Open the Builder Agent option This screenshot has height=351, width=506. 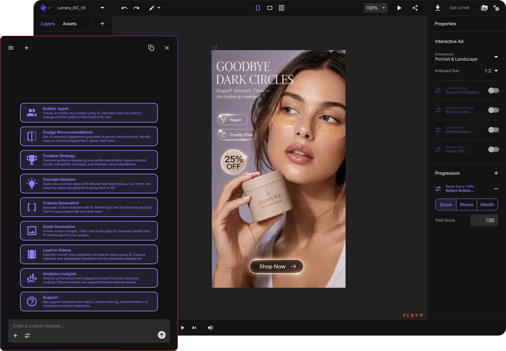point(89,113)
